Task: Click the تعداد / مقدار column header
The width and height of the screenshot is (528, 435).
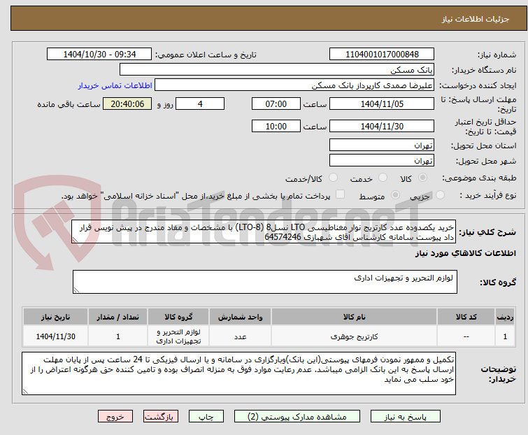Action: pyautogui.click(x=118, y=317)
